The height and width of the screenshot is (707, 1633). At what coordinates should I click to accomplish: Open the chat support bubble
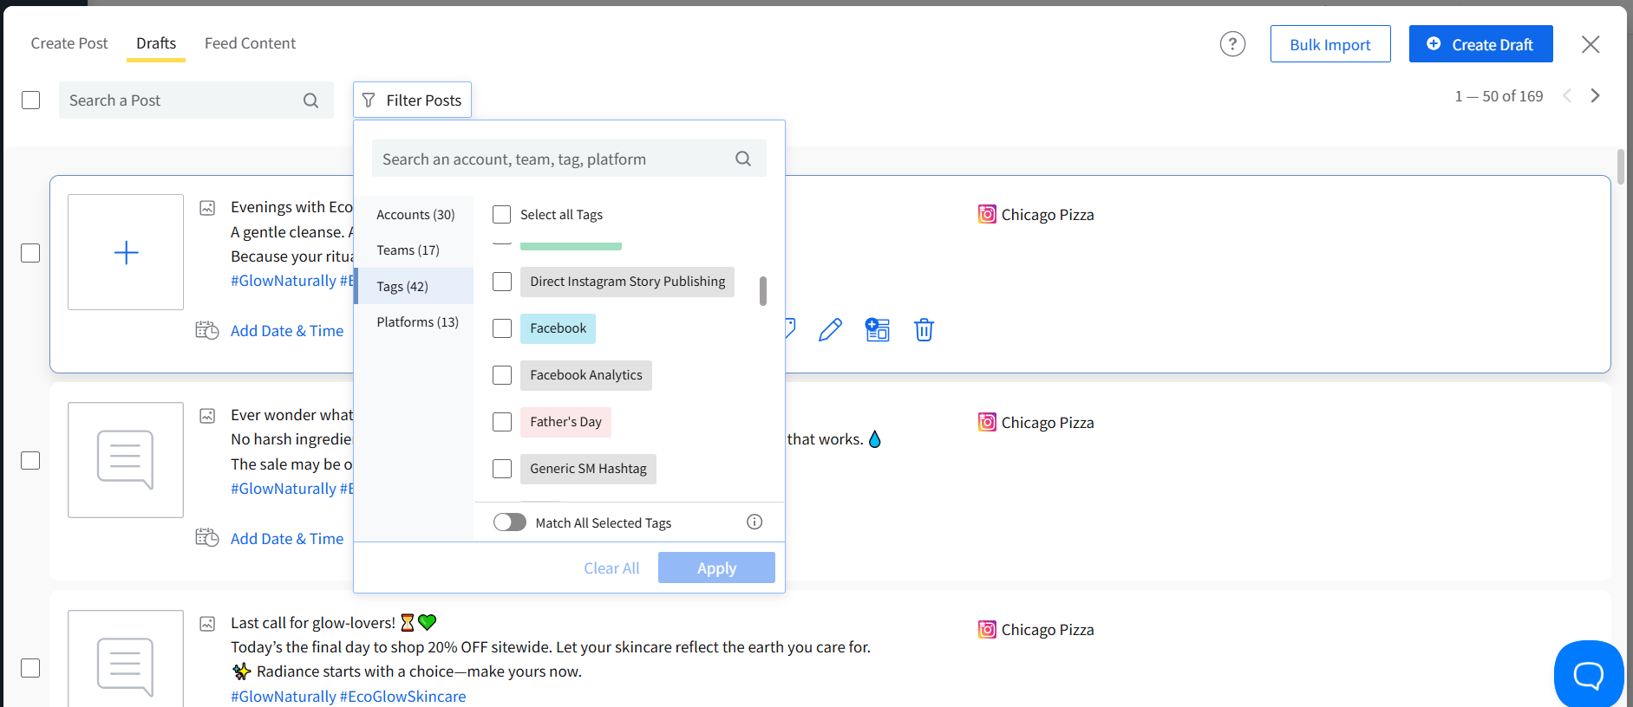(x=1588, y=674)
